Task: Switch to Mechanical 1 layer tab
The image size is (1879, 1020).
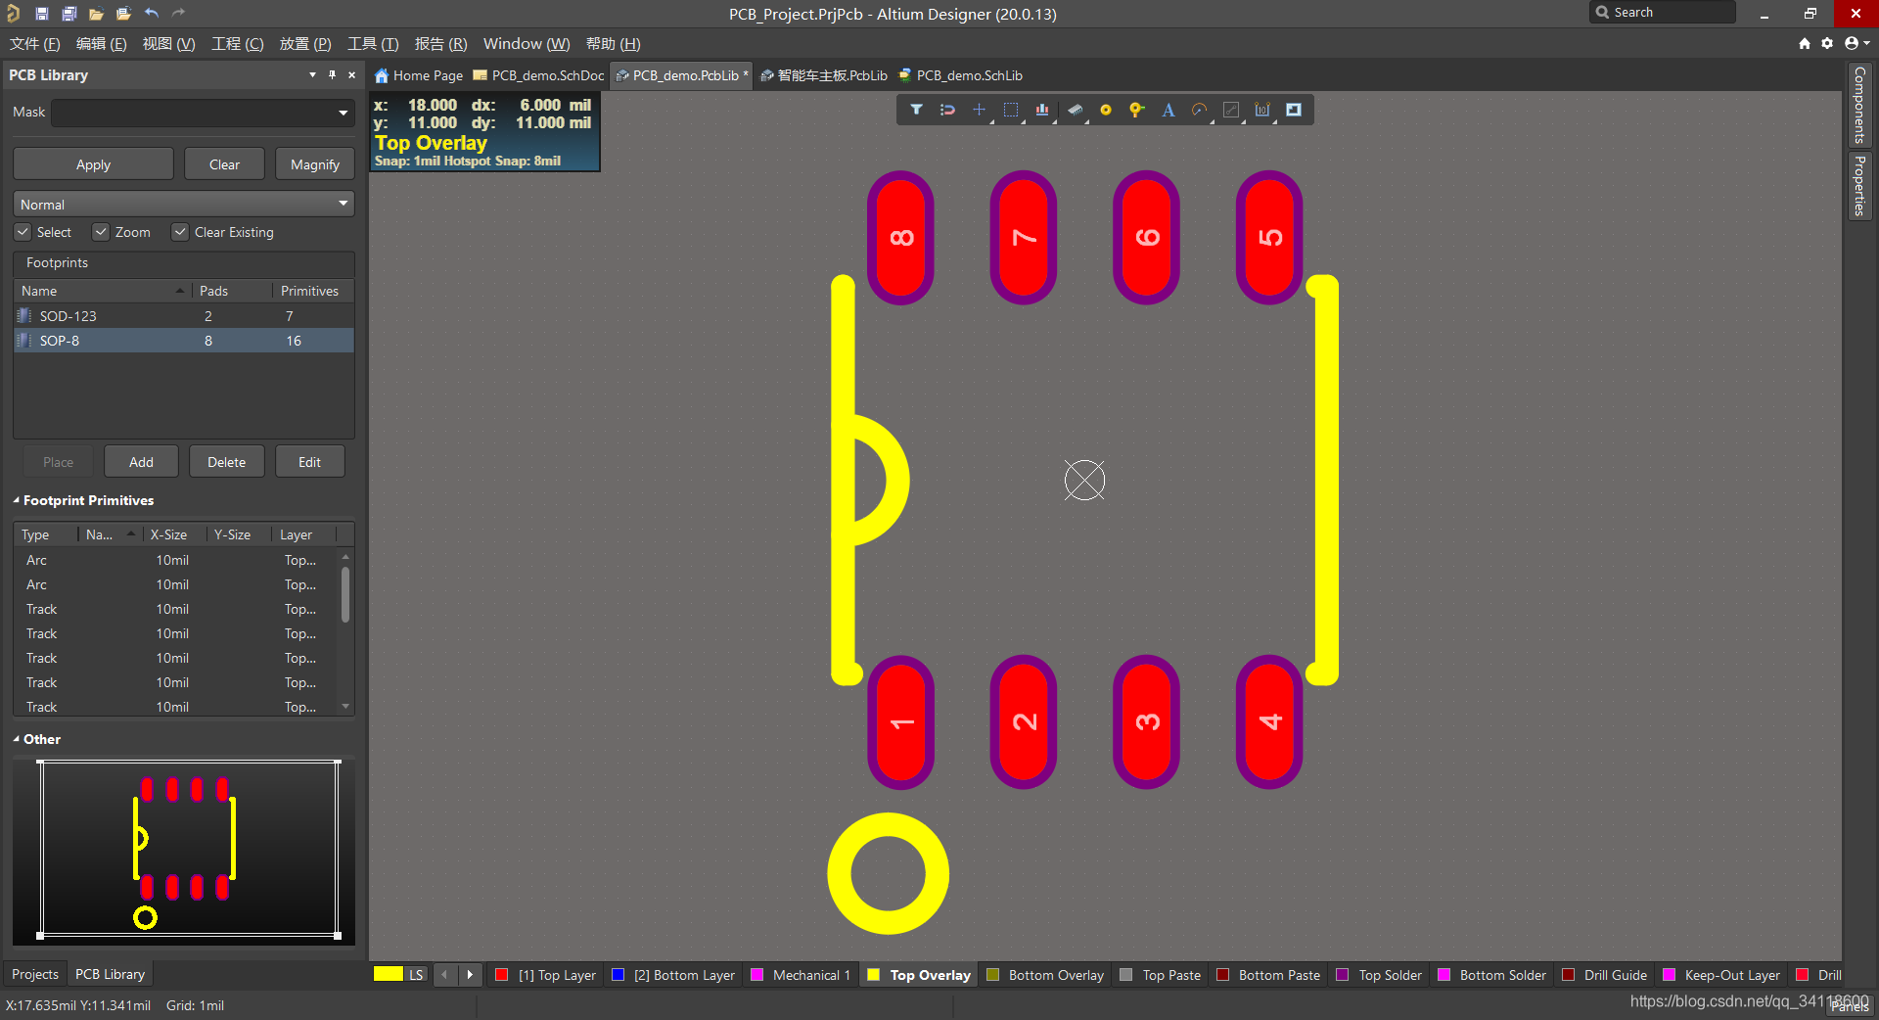Action: pos(800,975)
